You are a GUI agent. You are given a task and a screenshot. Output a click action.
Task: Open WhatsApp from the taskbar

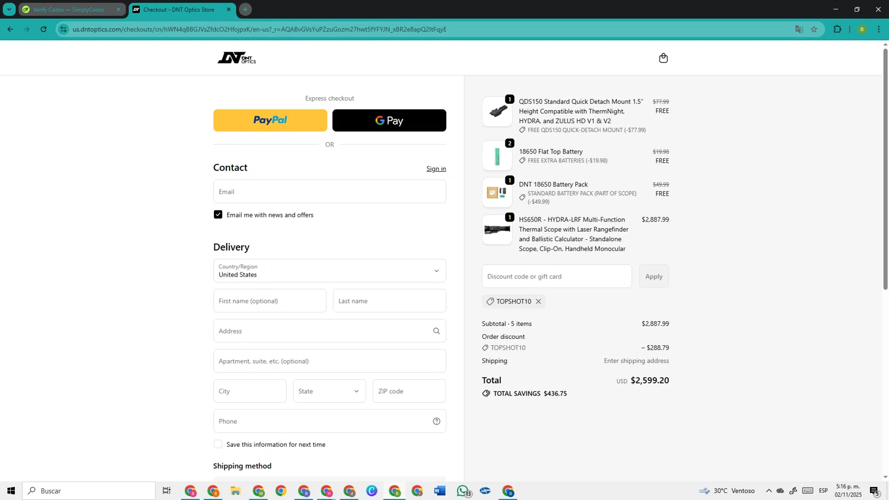click(x=463, y=491)
